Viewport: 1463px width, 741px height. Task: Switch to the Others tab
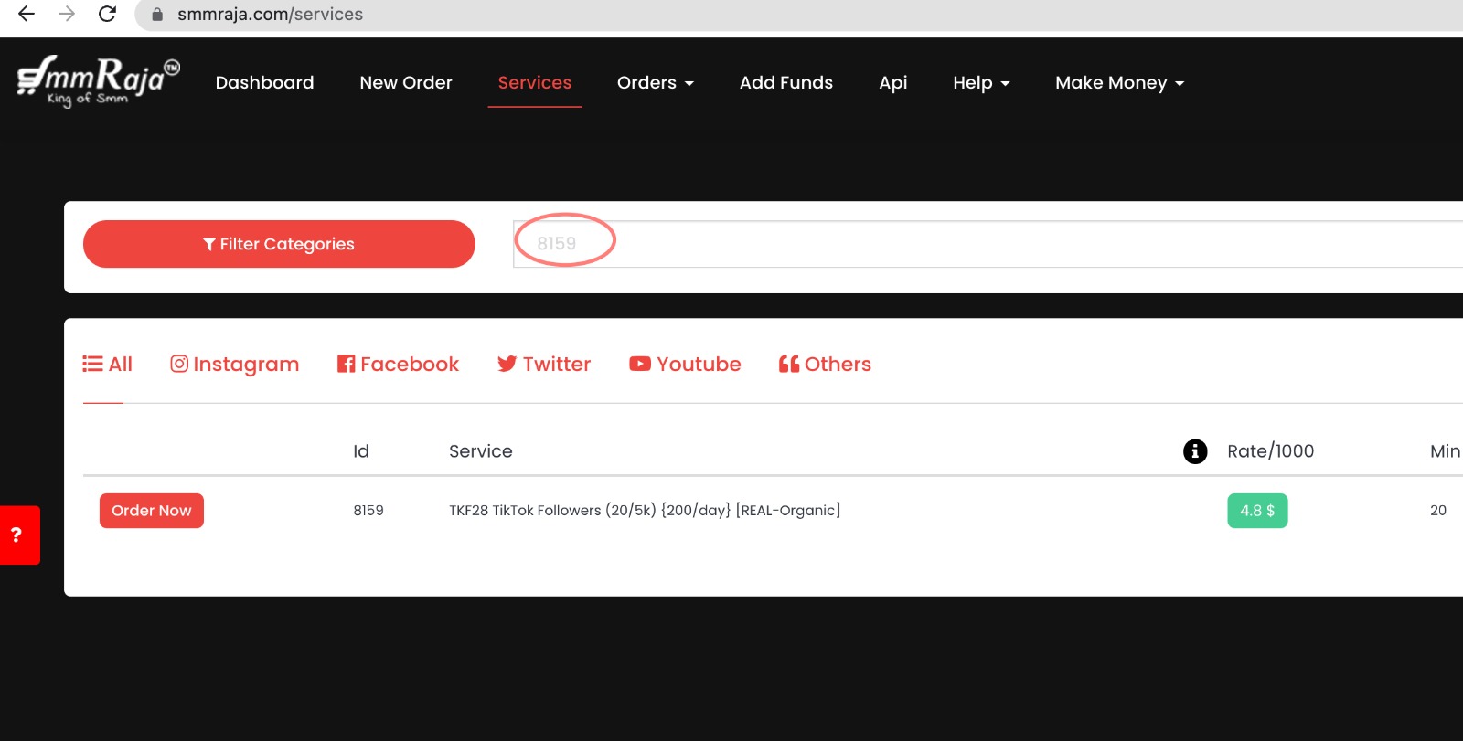point(825,364)
